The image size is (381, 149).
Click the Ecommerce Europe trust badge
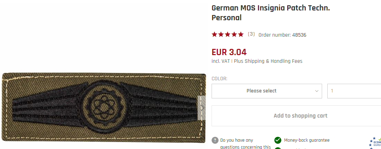(x=375, y=143)
